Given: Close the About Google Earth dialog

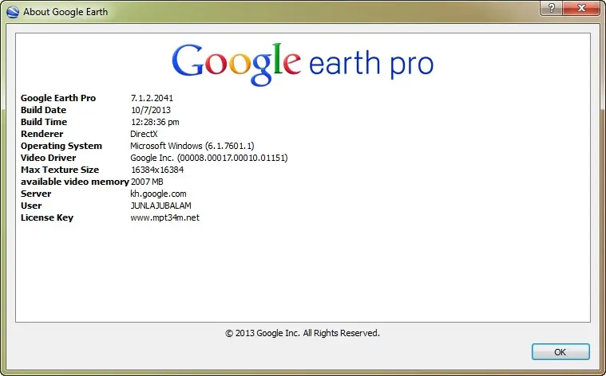Looking at the screenshot, I should [x=581, y=8].
